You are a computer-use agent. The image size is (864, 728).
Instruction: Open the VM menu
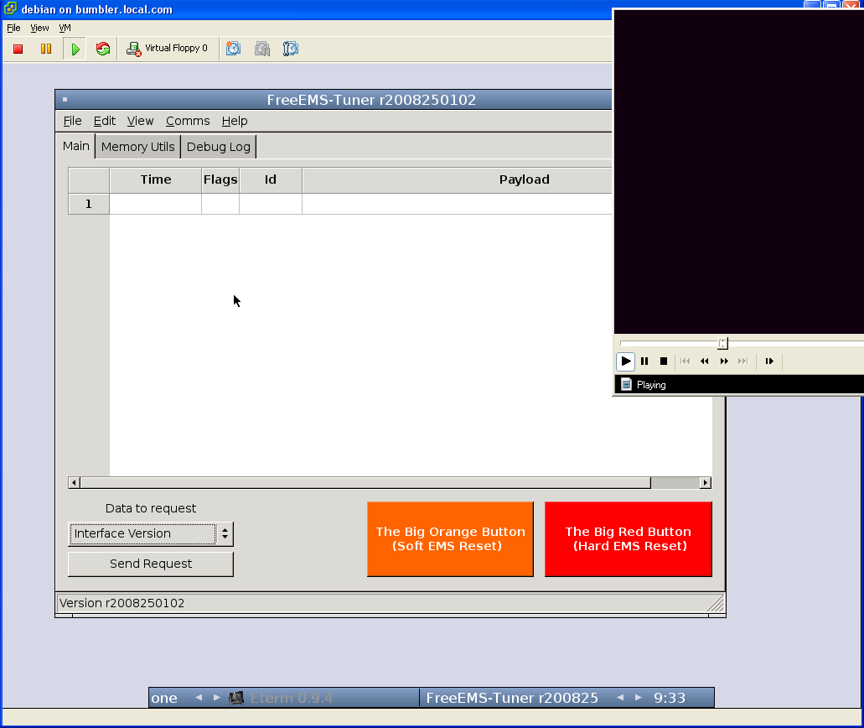(65, 28)
